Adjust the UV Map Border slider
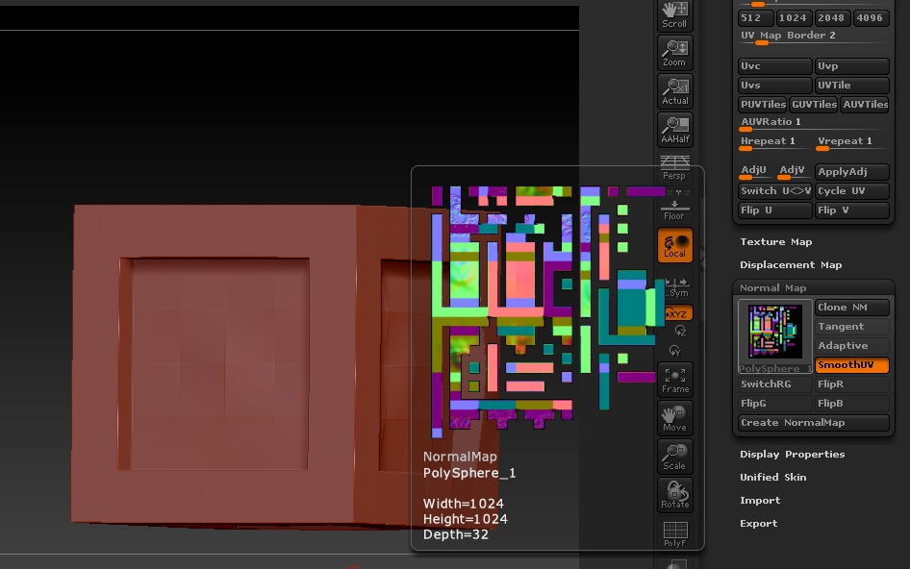Viewport: 910px width, 569px height. point(813,37)
